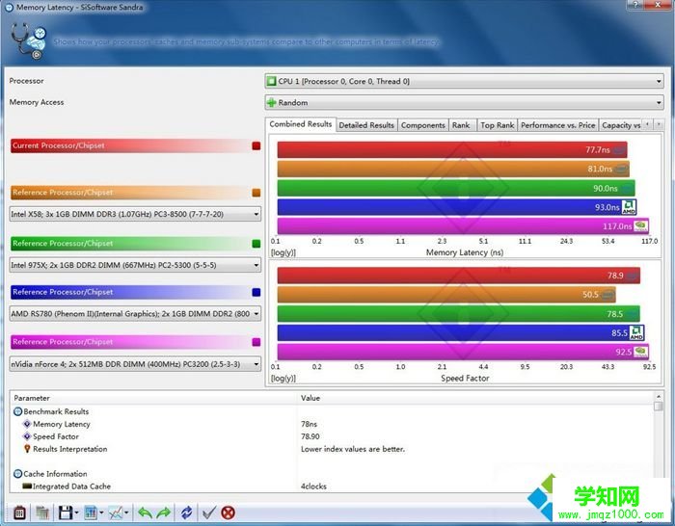Click the nVidia logo on 92.5 bar
The height and width of the screenshot is (526, 675).
point(641,352)
